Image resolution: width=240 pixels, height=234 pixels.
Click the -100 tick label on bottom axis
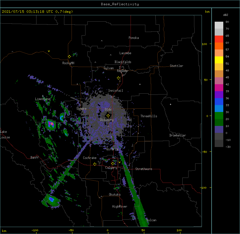(x=35, y=230)
